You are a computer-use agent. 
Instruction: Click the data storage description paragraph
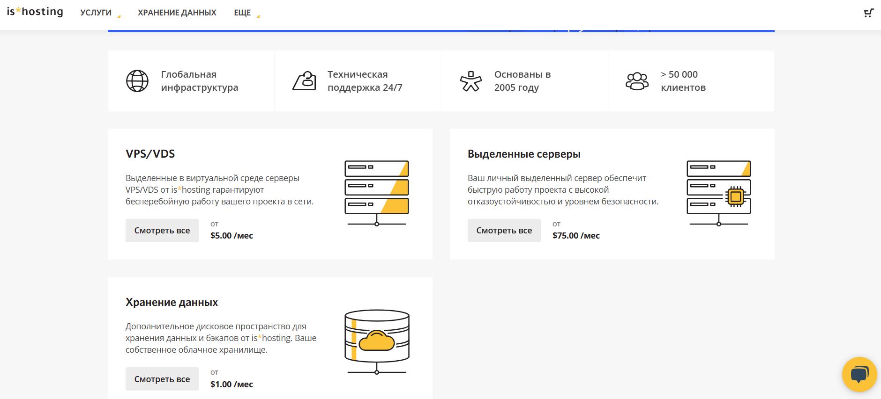click(x=221, y=338)
